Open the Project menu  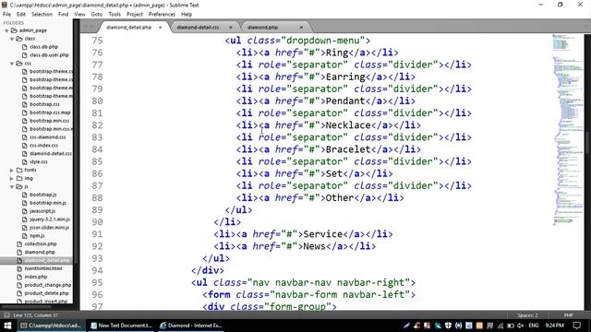(x=135, y=15)
